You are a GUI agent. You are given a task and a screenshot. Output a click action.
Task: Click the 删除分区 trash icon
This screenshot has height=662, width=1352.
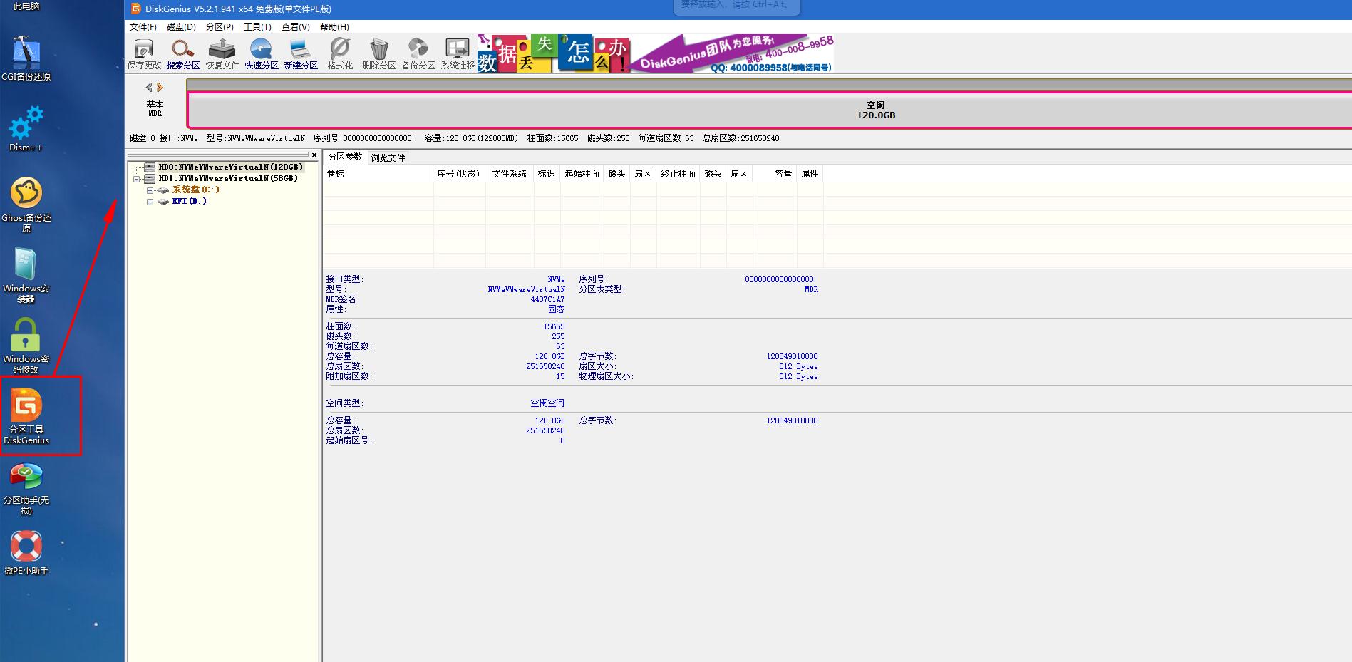pos(379,54)
